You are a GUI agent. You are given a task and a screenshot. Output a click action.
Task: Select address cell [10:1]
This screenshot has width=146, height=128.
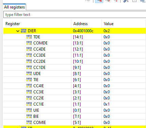(x=78, y=61)
